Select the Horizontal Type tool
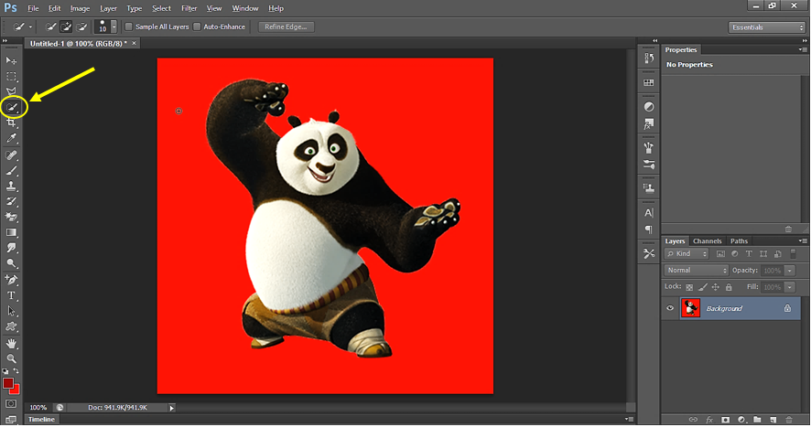 (11, 295)
